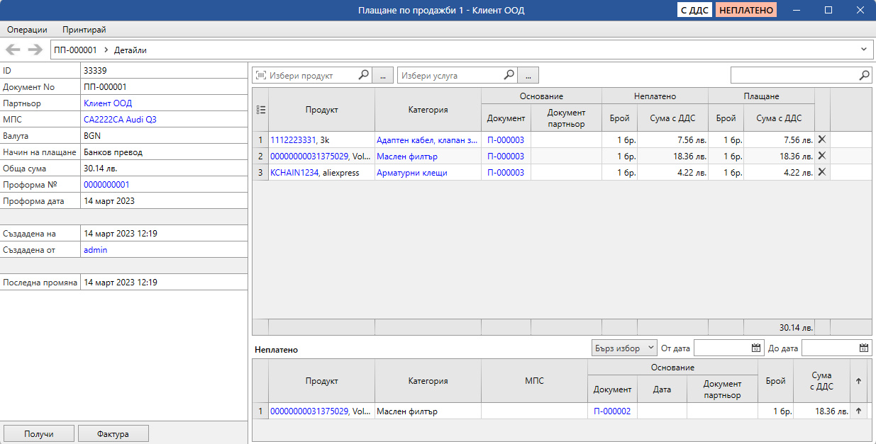Select the 7.56 лв. payment sum cell
The height and width of the screenshot is (444, 876).
pos(779,140)
